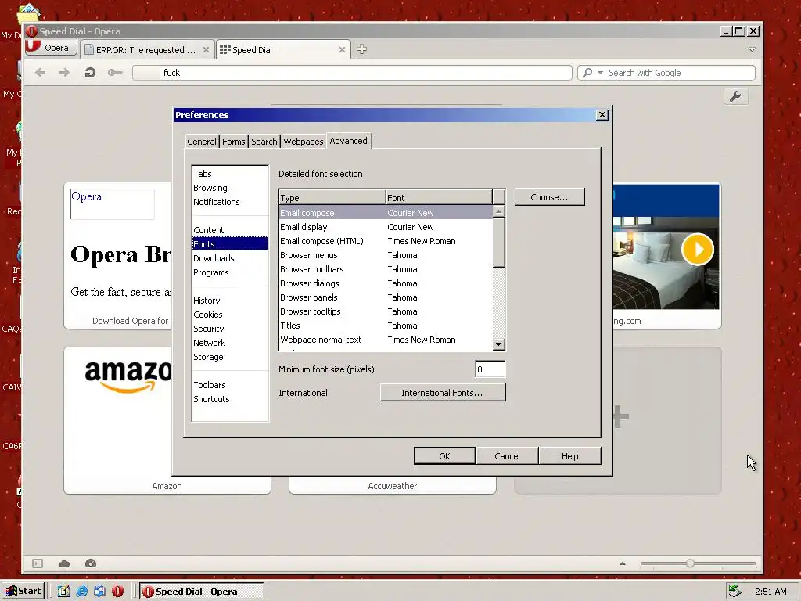Viewport: 801px width, 601px height.
Task: Select the Browser toolbars font row
Action: coord(386,269)
